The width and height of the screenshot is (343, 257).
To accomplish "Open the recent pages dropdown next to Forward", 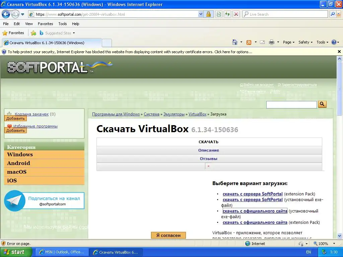I will pyautogui.click(x=22, y=14).
